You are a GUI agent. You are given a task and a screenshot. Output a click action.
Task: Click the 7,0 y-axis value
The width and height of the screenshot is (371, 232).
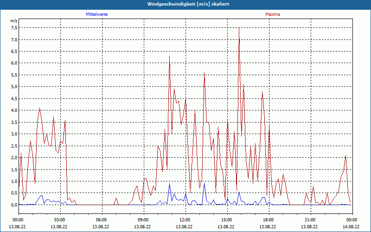(x=14, y=39)
